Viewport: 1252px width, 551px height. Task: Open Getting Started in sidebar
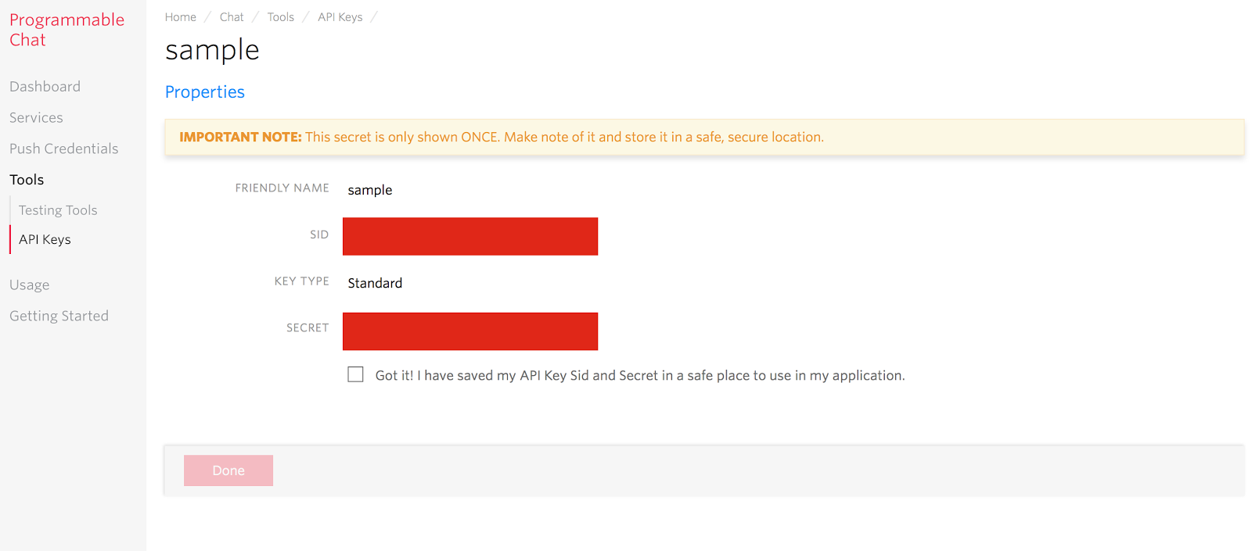[59, 316]
